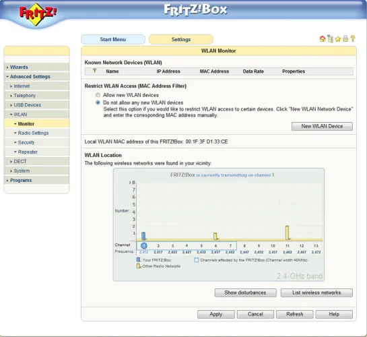Screen dimensions: 367x337
Task: Click the yellow bar on channel 11
Action: tap(287, 233)
